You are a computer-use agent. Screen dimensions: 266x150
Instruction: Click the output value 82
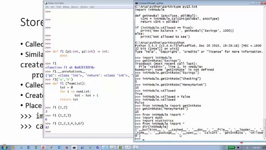tap(47, 127)
